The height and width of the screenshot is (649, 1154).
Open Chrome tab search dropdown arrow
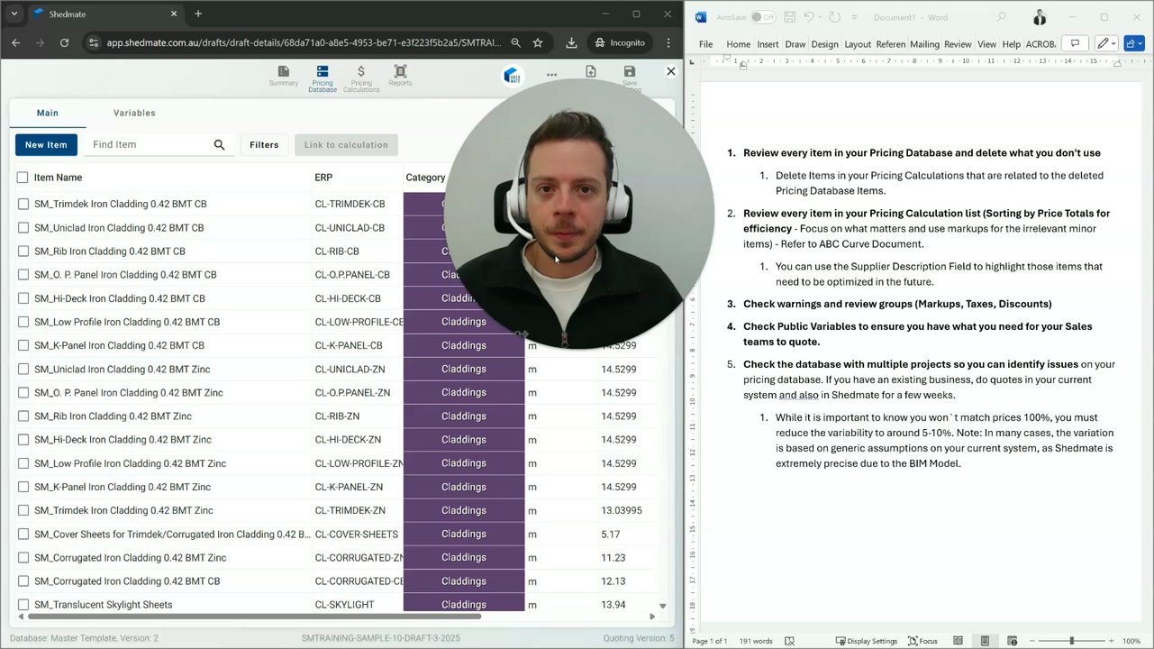click(14, 14)
